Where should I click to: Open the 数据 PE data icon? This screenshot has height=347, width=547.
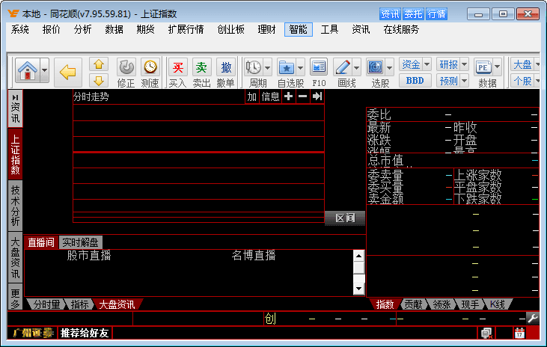point(483,67)
